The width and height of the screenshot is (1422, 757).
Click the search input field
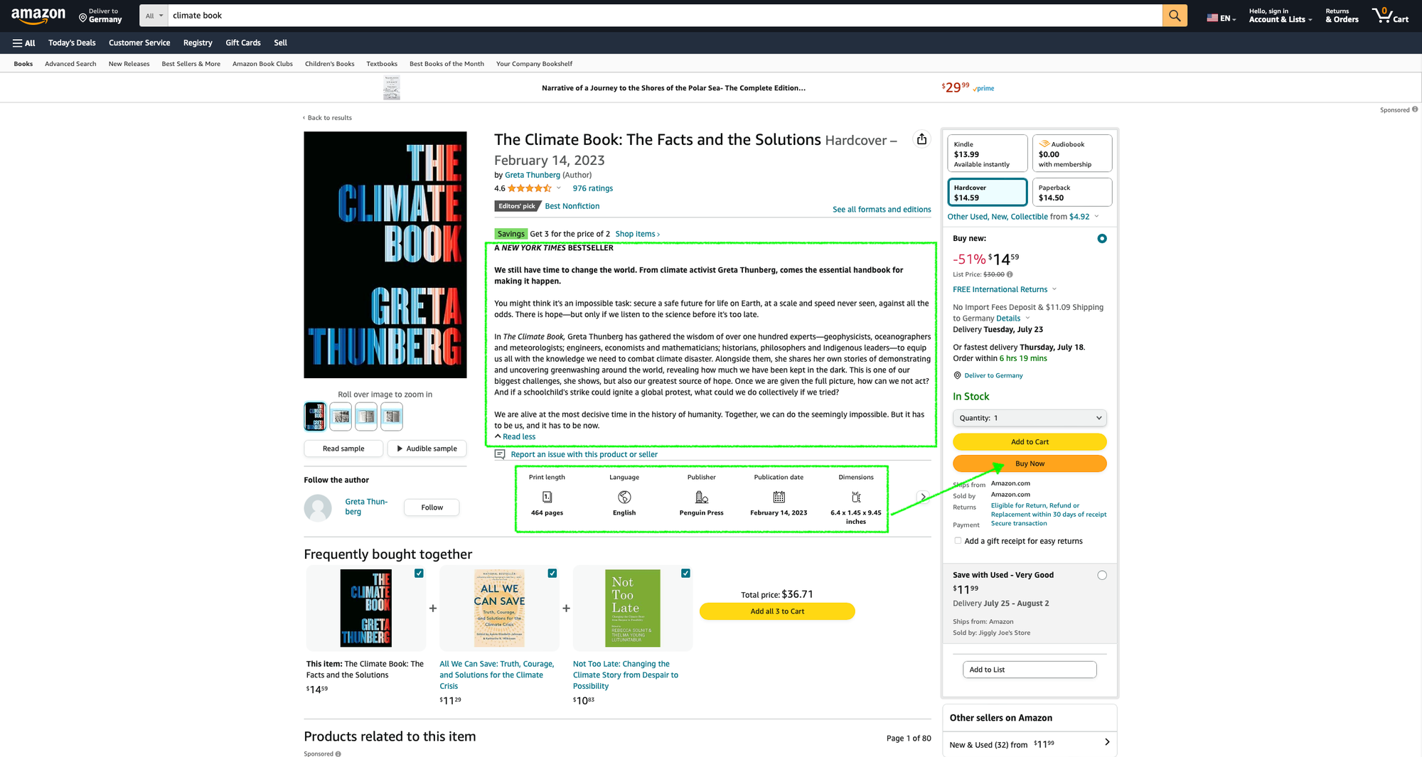click(665, 16)
